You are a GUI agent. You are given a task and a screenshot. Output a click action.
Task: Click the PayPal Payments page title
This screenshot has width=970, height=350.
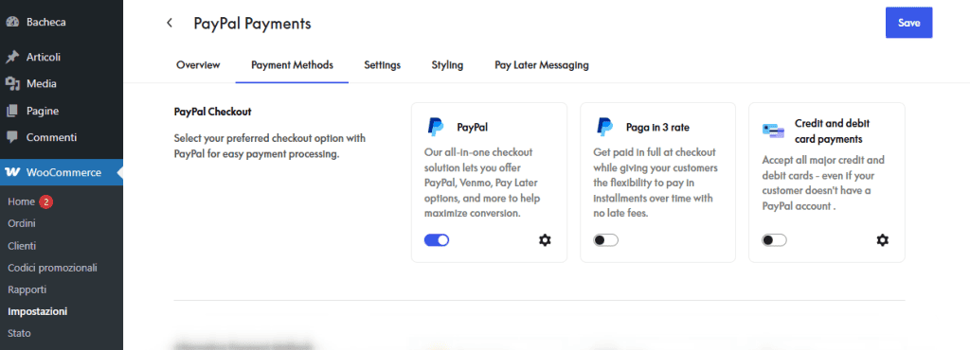252,24
